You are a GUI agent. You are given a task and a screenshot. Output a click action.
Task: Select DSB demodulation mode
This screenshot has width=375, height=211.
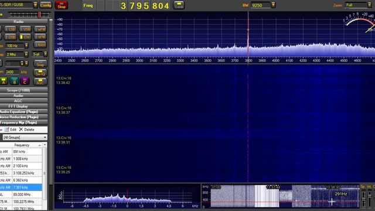(11, 37)
